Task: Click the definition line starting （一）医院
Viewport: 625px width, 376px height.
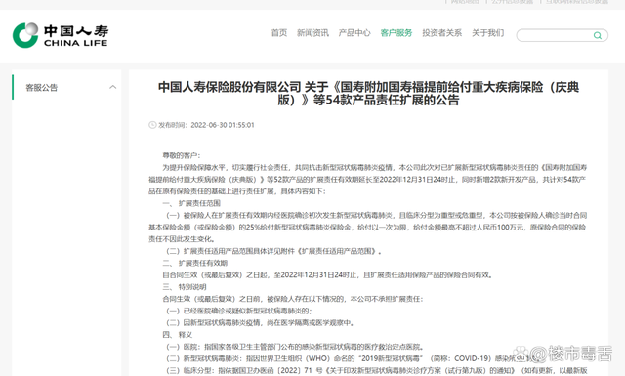Action: (x=295, y=347)
